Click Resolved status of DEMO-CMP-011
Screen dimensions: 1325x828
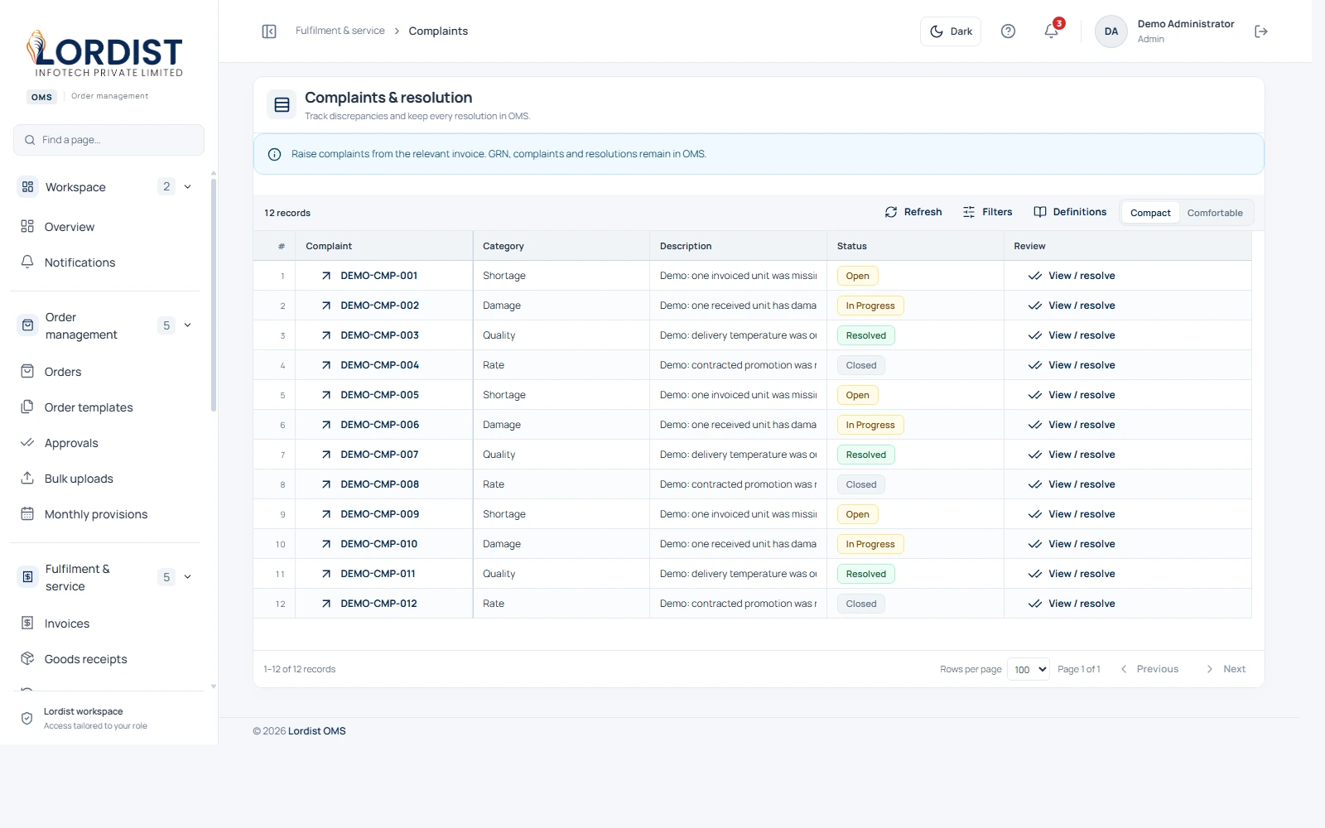tap(866, 574)
